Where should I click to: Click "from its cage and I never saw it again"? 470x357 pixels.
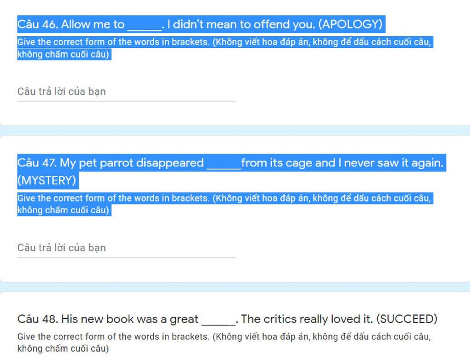pos(342,163)
